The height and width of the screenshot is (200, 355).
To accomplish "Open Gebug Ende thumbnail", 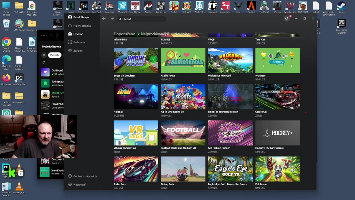I will click(183, 169).
